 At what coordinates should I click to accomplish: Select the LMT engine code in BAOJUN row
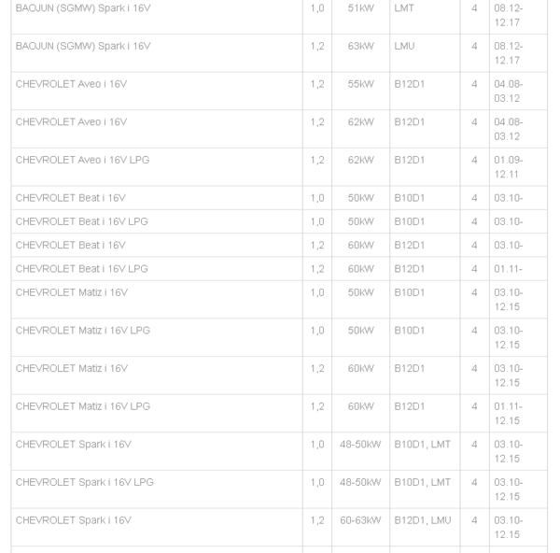(404, 7)
